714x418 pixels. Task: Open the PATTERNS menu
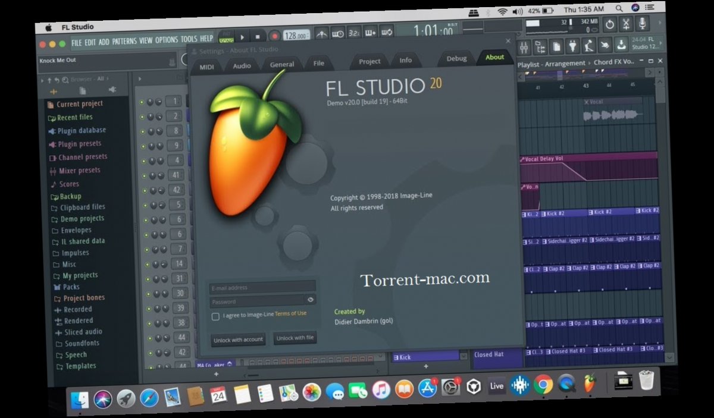click(124, 41)
